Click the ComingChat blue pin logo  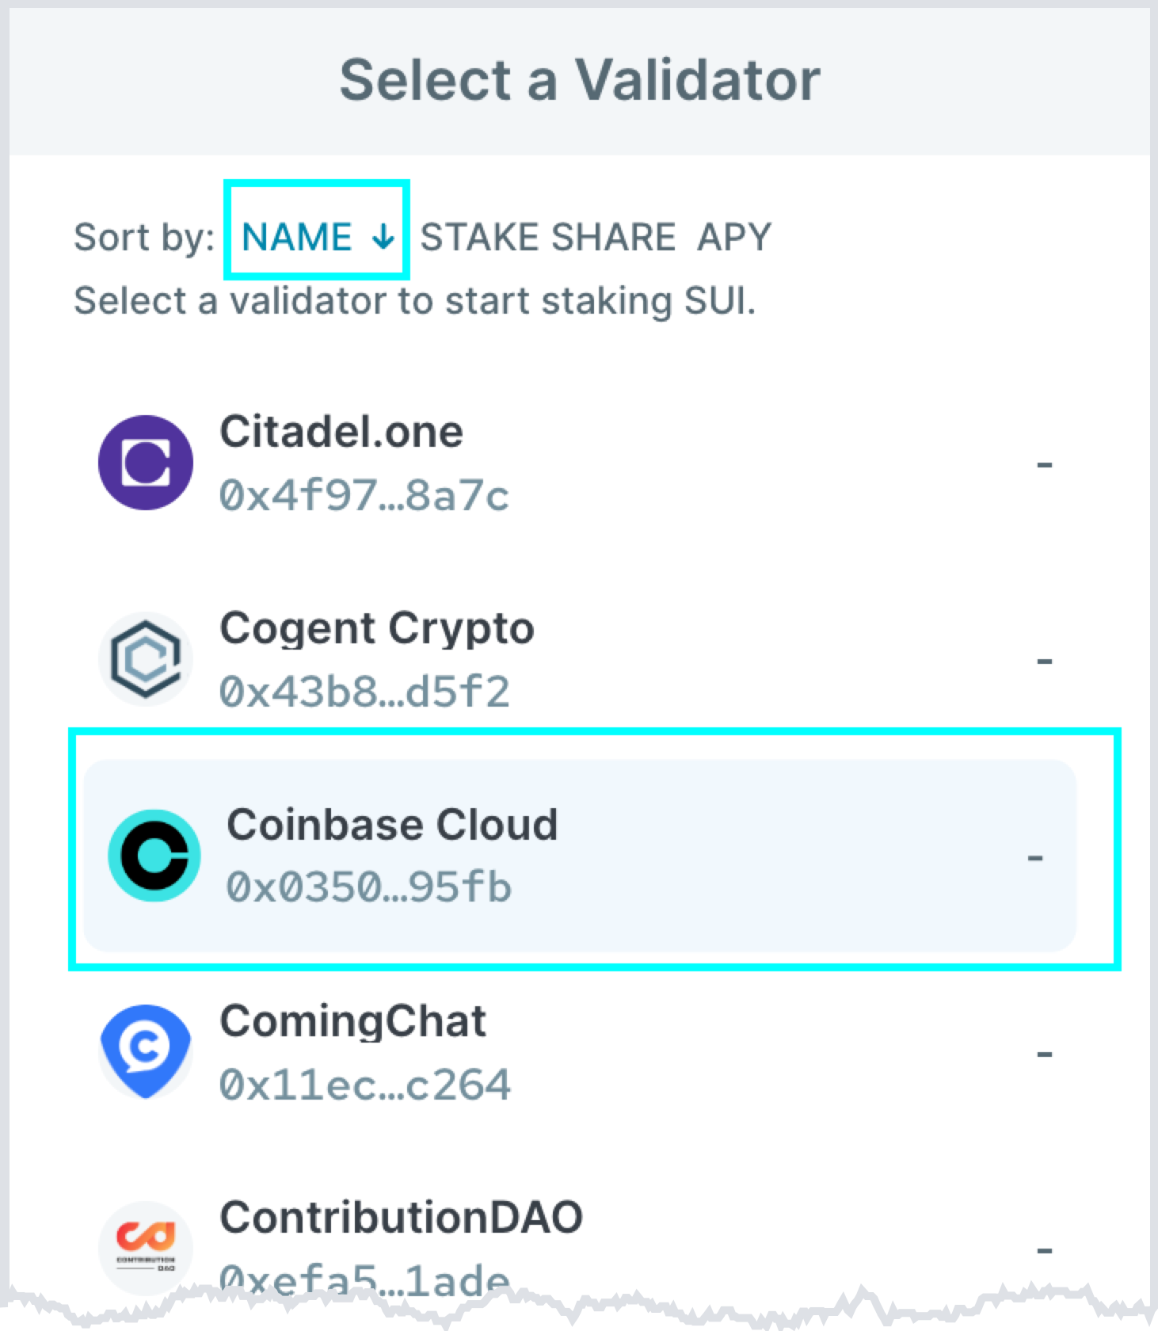point(146,1051)
